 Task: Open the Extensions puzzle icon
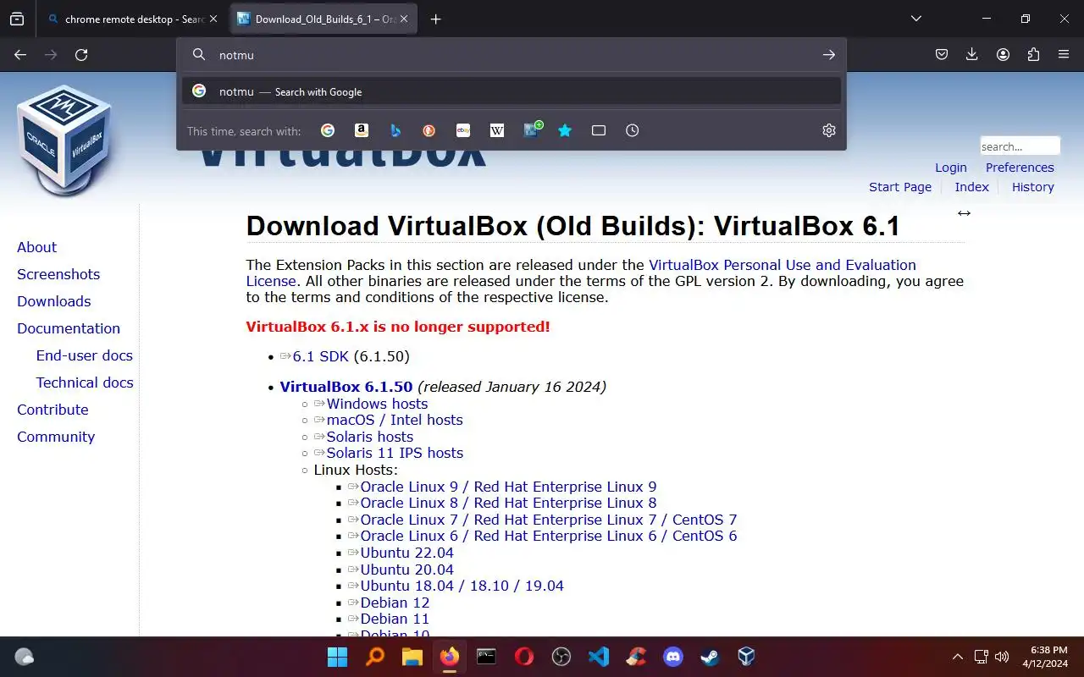pos(1033,54)
